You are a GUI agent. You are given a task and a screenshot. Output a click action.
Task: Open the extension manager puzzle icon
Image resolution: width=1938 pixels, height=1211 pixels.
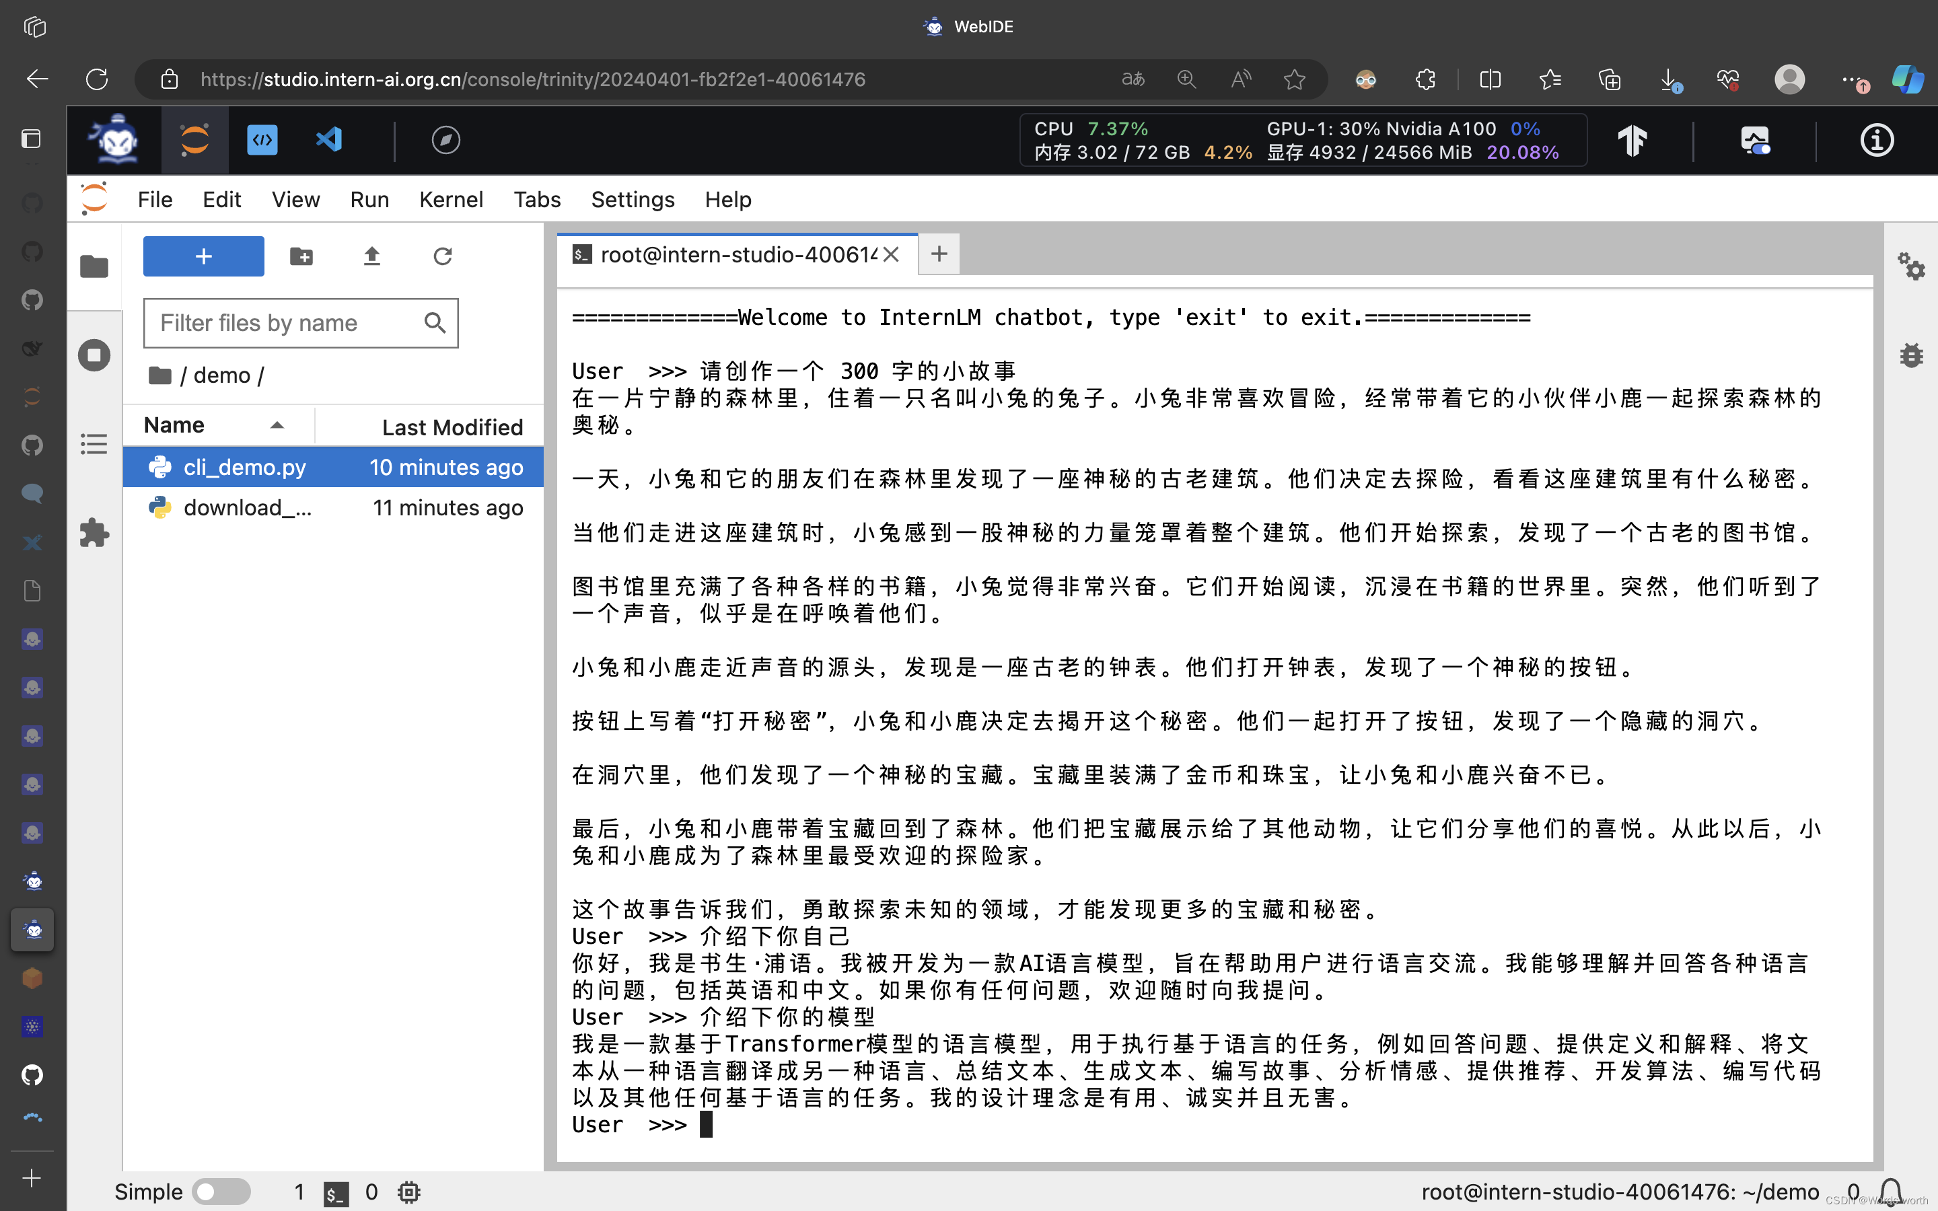94,533
